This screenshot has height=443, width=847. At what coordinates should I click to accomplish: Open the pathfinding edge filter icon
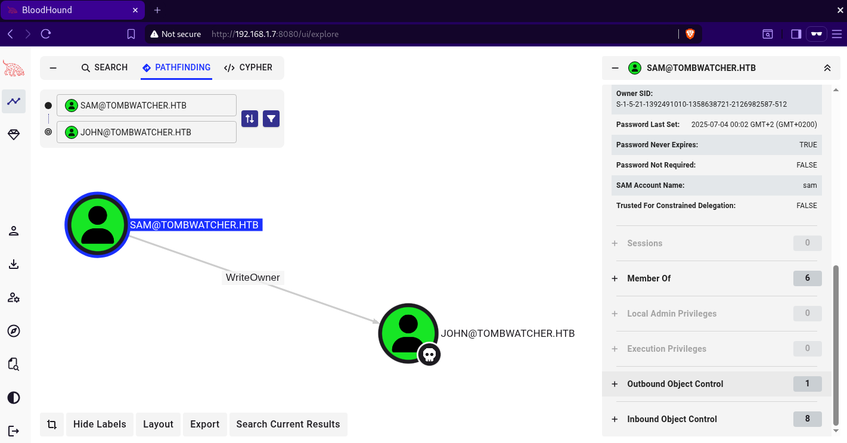click(x=271, y=119)
